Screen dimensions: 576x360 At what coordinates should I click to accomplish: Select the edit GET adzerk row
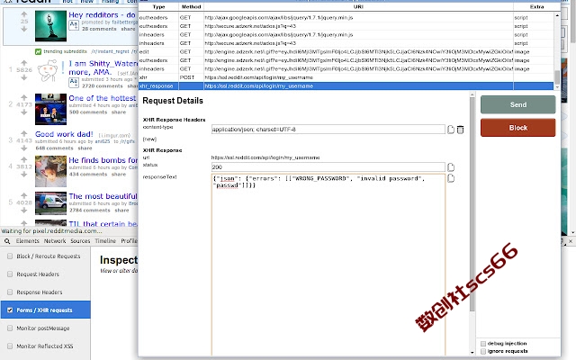click(346, 52)
